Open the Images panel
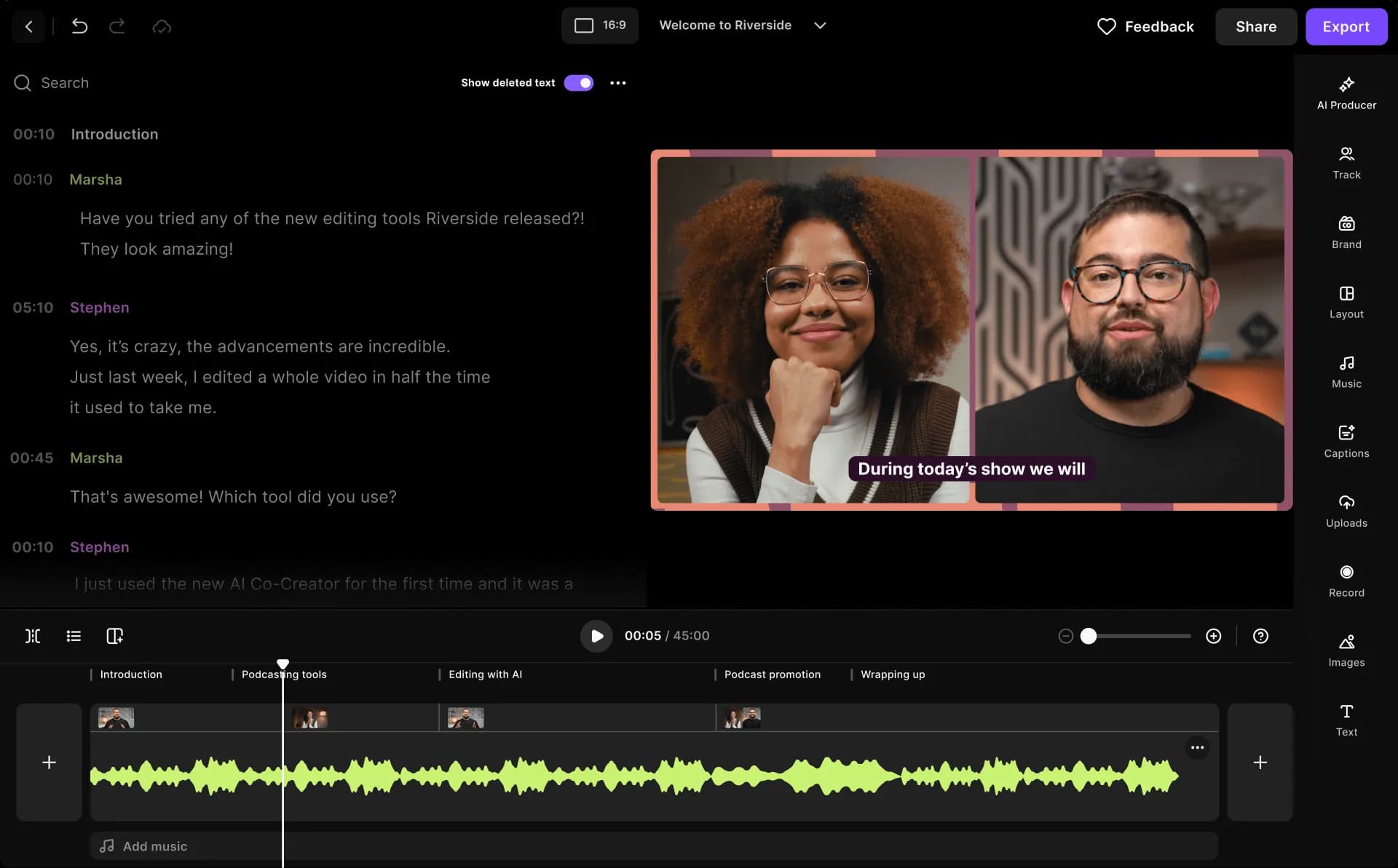The width and height of the screenshot is (1398, 868). 1346,650
